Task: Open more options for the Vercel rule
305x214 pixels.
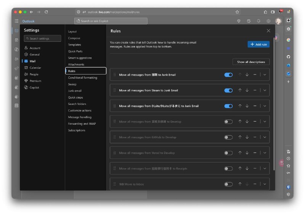Action: (x=255, y=153)
